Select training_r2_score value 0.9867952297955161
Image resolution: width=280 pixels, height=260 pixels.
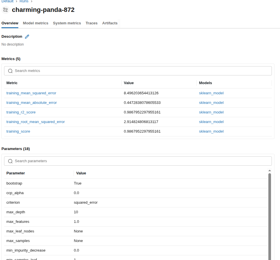point(142,112)
